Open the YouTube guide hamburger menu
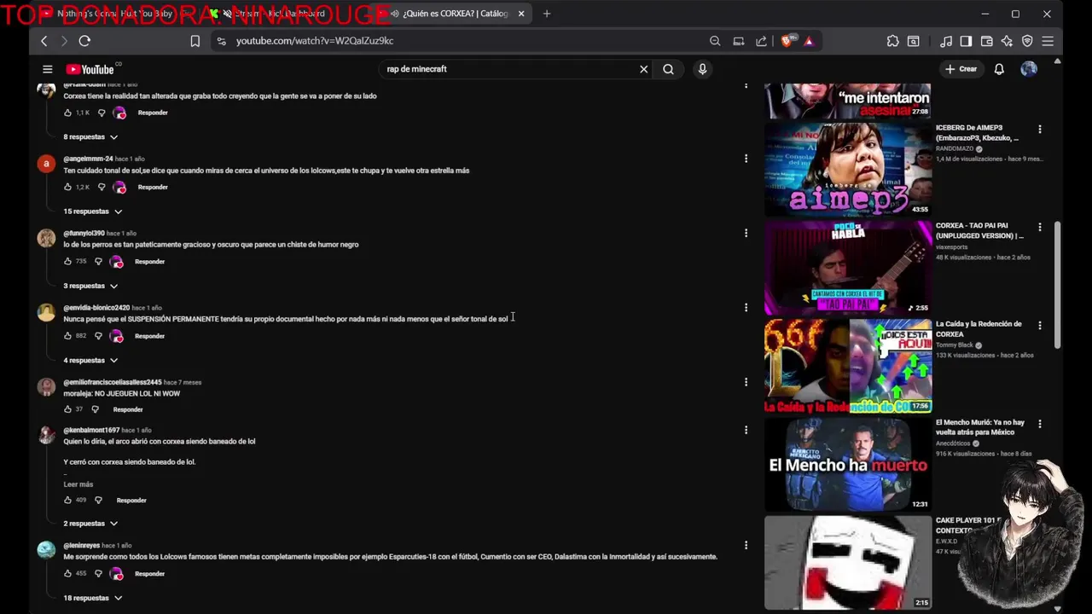 tap(48, 69)
